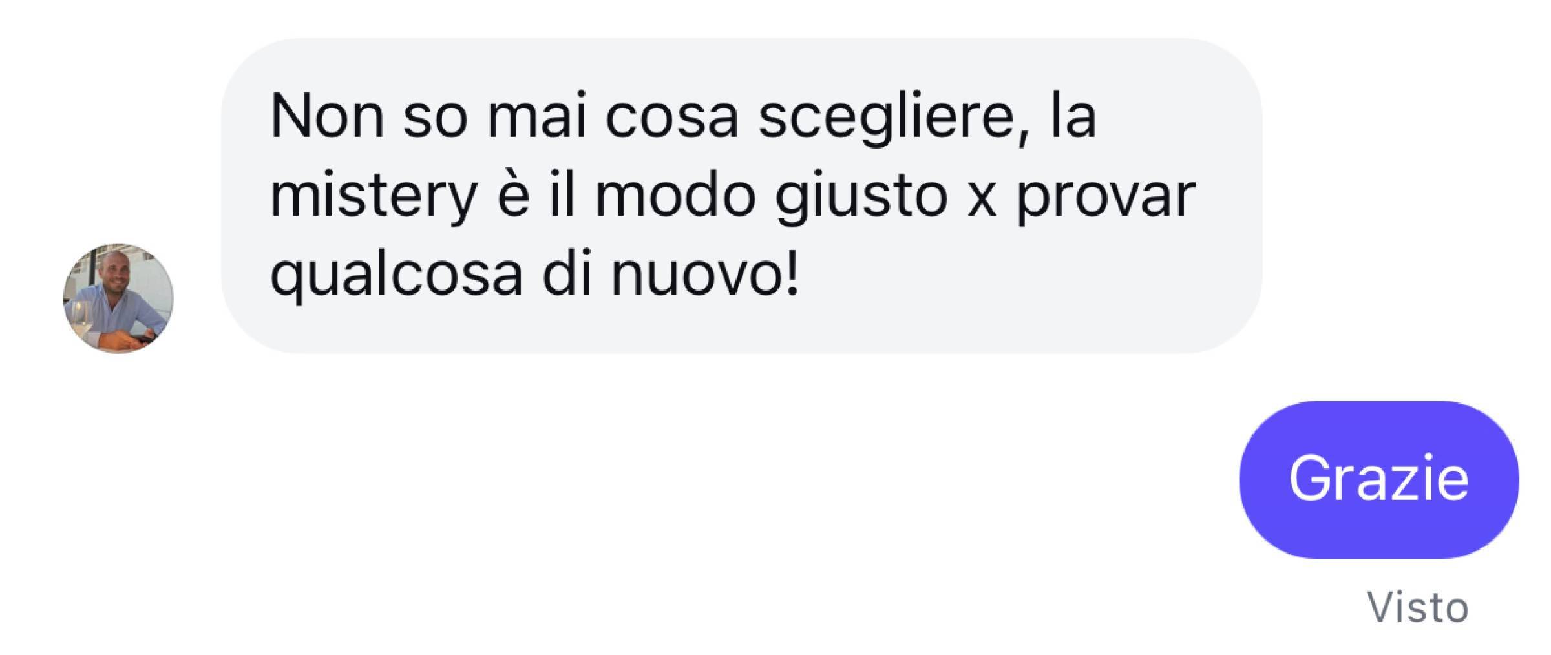Screen dimensions: 1551x655
Task: Open the sender's profile picture avatar
Action: pyautogui.click(x=118, y=298)
